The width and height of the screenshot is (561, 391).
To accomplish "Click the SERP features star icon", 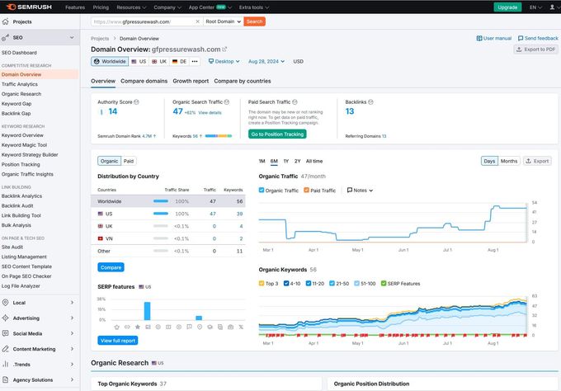I will [138, 327].
